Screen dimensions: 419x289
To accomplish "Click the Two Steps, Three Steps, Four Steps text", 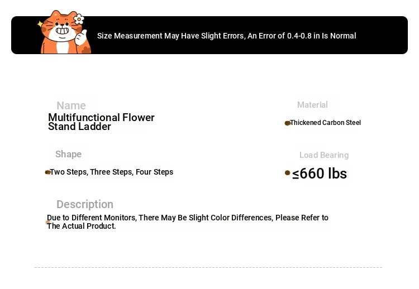I will 112,172.
